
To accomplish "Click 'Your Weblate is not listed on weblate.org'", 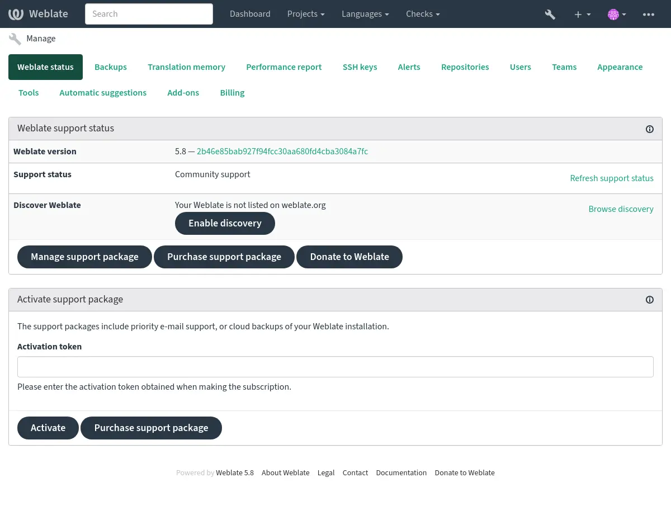I will click(x=250, y=205).
